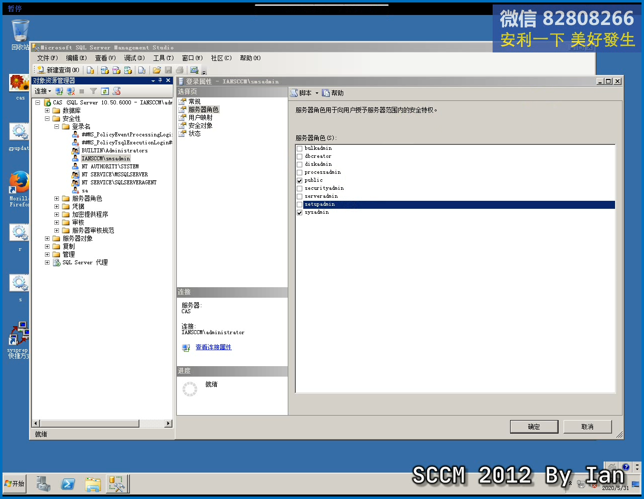Viewport: 644px width, 499px height.
Task: Open the 窗口(W) menu
Action: tap(192, 58)
